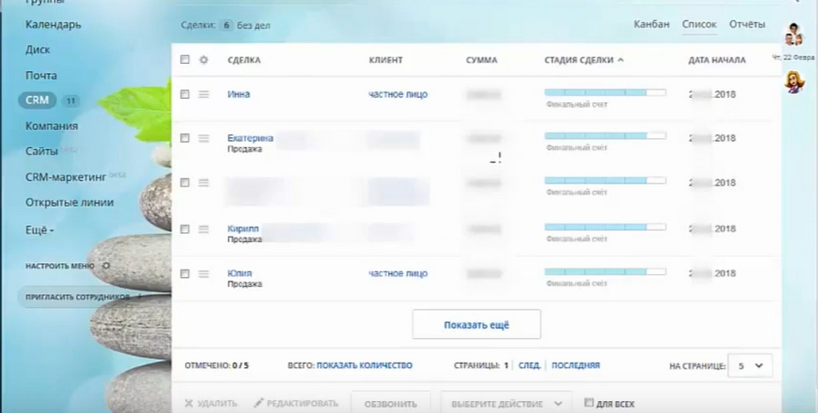
Task: Check the box for Инна deal
Action: tap(185, 94)
